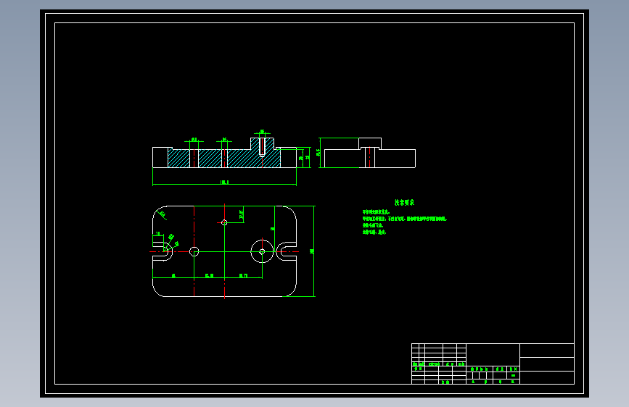Image resolution: width=629 pixels, height=407 pixels.
Task: Click the title block table at bottom-right
Action: (493, 364)
